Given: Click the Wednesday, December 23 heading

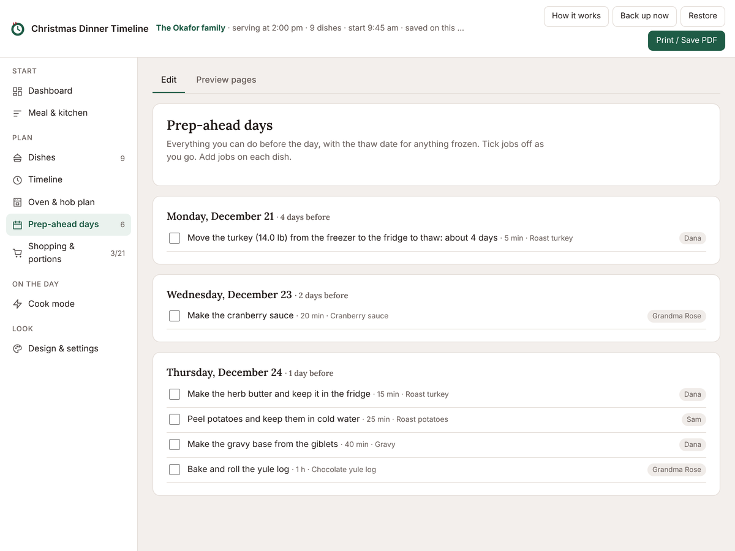Looking at the screenshot, I should [x=229, y=295].
